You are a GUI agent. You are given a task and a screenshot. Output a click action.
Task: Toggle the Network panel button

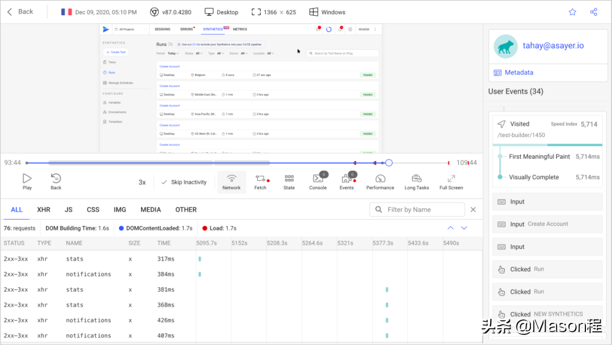click(231, 182)
